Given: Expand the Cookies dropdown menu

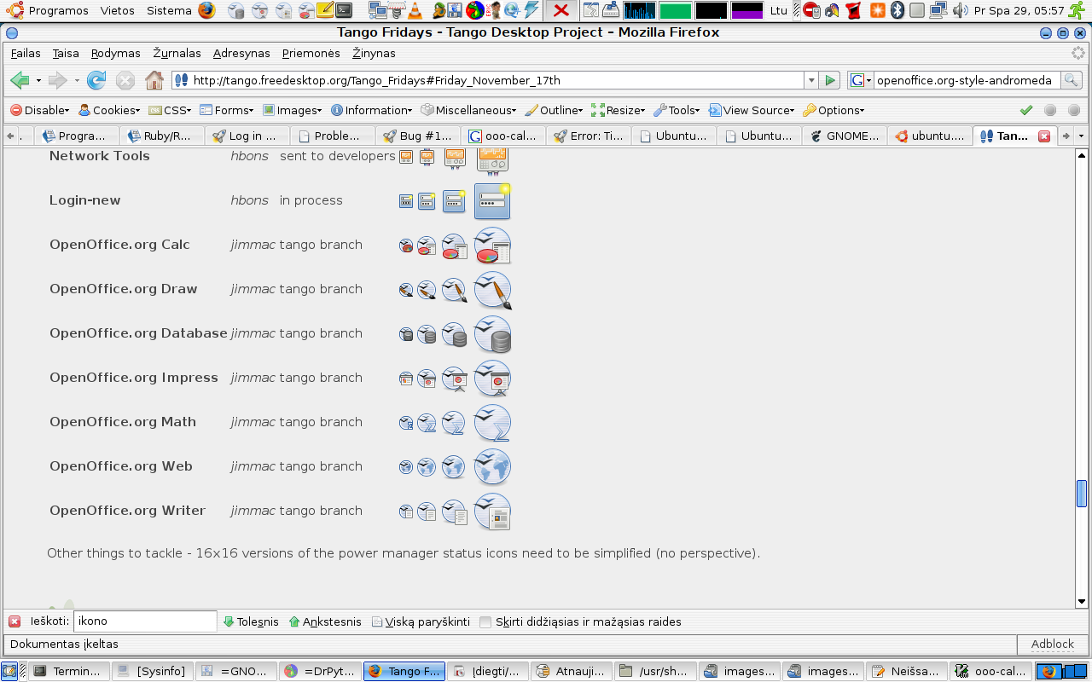Looking at the screenshot, I should pos(109,110).
